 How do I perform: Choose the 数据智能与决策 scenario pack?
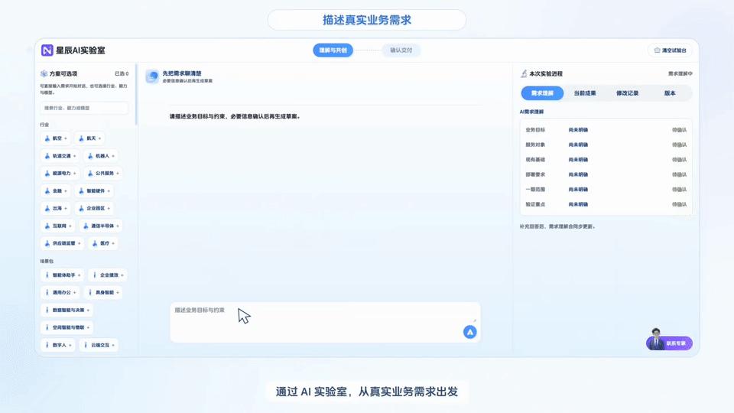coord(67,310)
